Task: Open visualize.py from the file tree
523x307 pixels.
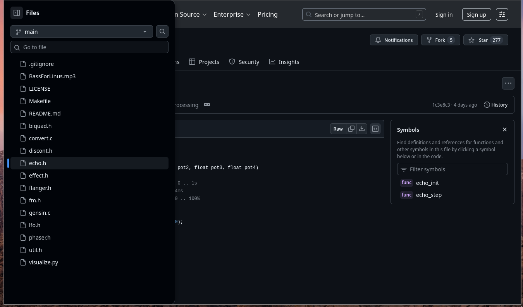Action: [89, 262]
